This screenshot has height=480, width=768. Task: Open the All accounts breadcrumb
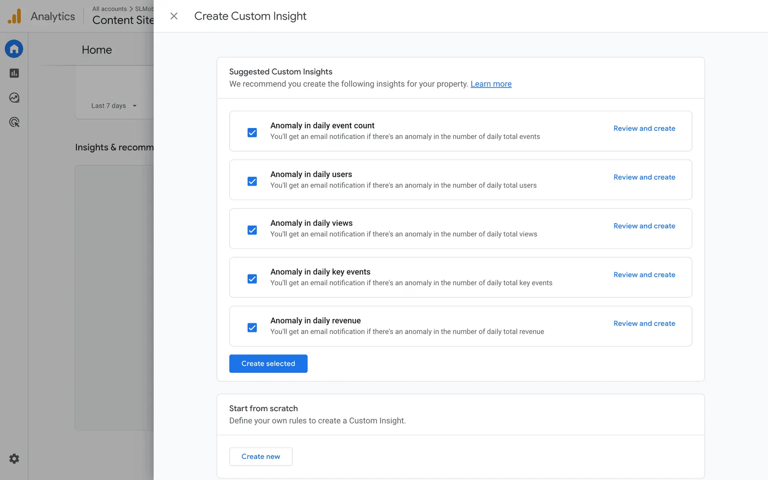tap(109, 9)
